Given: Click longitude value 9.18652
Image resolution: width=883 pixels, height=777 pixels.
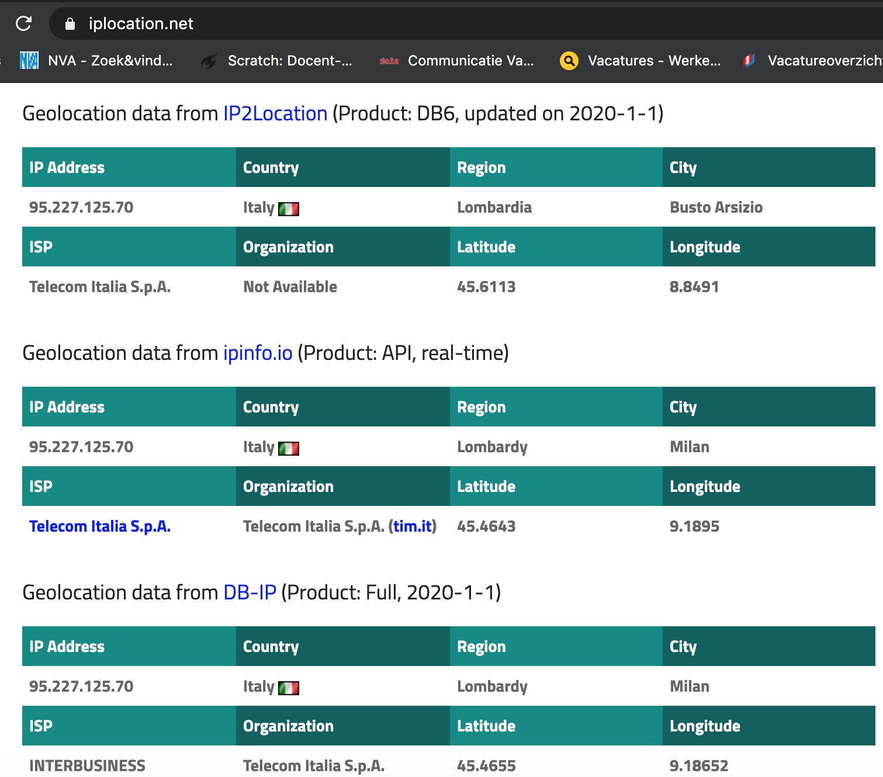Looking at the screenshot, I should (x=699, y=766).
